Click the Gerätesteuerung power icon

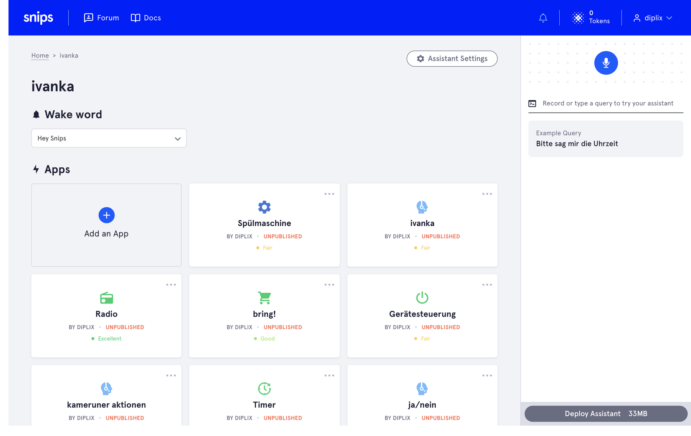[x=422, y=298]
